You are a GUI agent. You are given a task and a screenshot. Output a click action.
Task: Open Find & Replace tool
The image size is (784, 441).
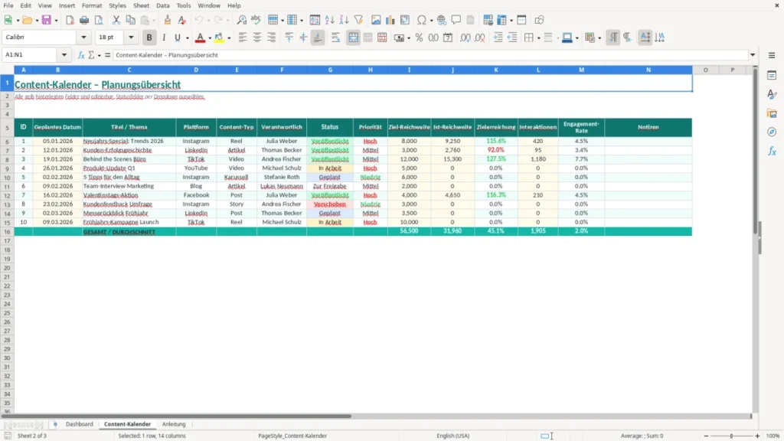tap(241, 20)
